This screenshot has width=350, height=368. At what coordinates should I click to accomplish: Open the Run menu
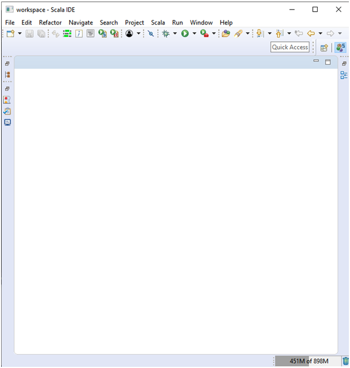(177, 22)
